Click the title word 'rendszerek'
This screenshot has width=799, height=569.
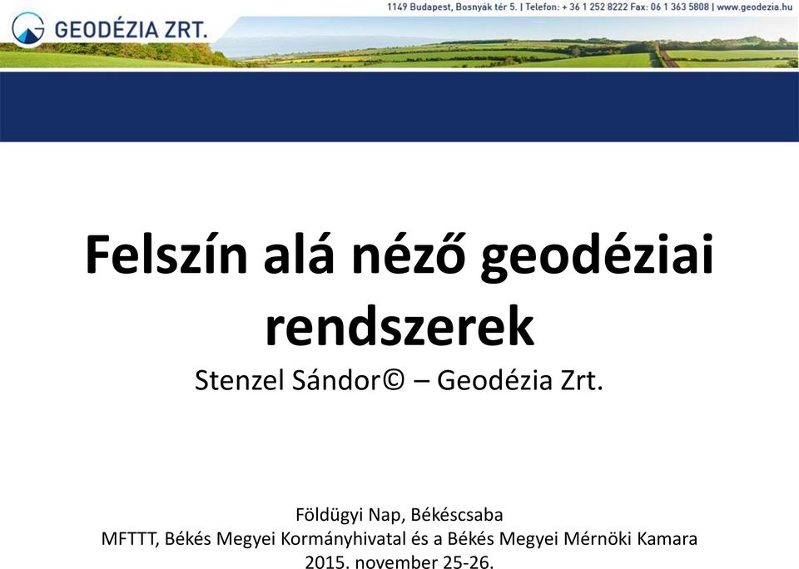click(399, 325)
